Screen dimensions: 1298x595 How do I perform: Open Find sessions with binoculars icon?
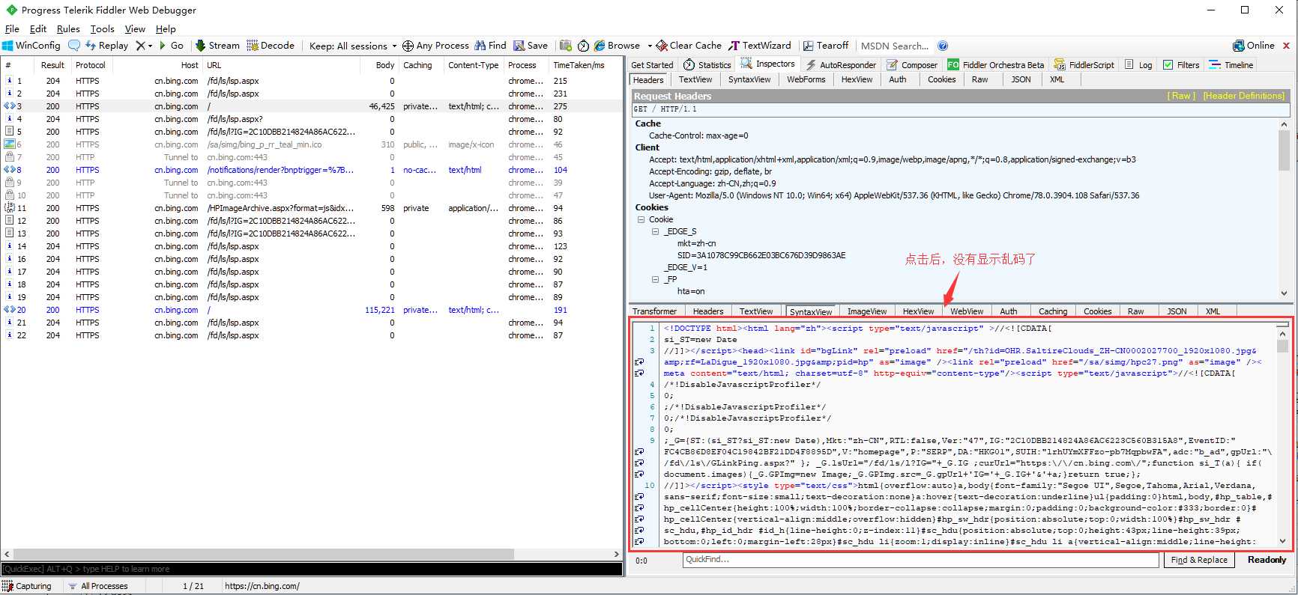pos(490,46)
